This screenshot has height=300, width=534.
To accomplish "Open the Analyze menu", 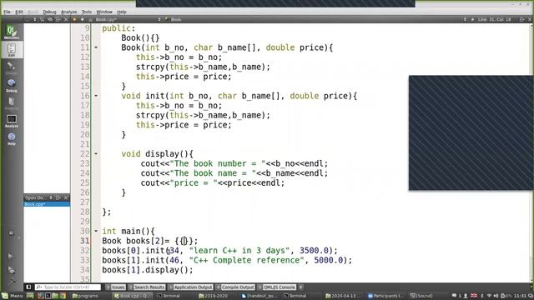I will (68, 12).
